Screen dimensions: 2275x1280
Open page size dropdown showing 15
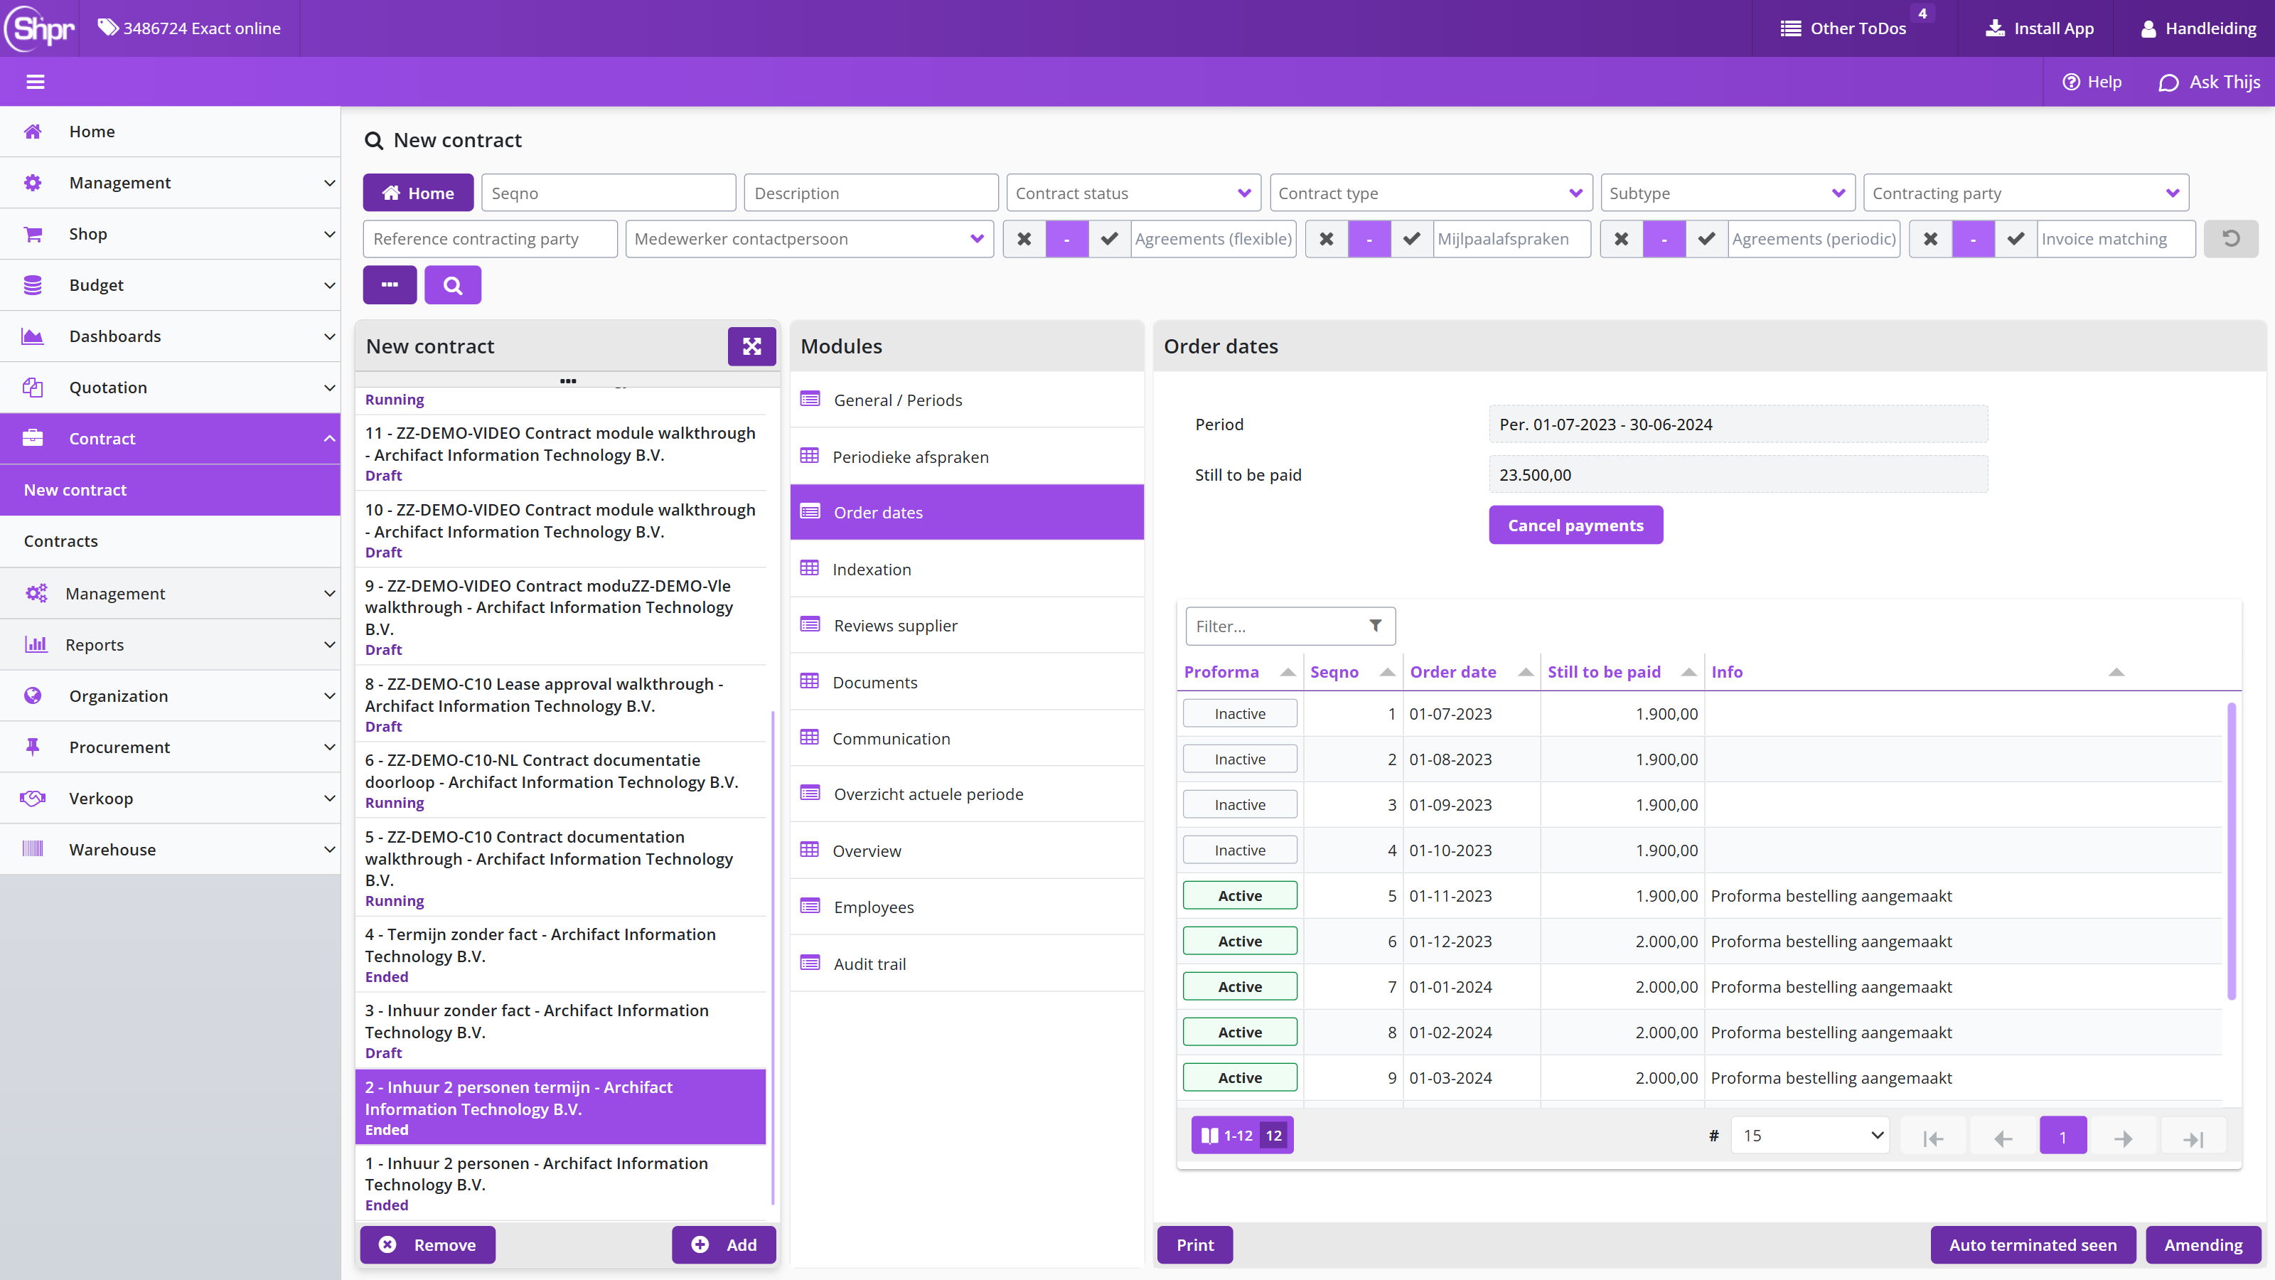1809,1136
